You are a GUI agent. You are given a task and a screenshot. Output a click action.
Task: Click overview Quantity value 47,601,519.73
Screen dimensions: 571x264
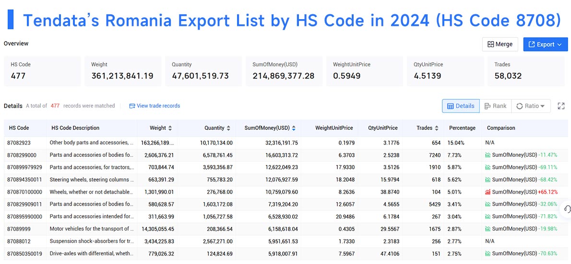[200, 76]
